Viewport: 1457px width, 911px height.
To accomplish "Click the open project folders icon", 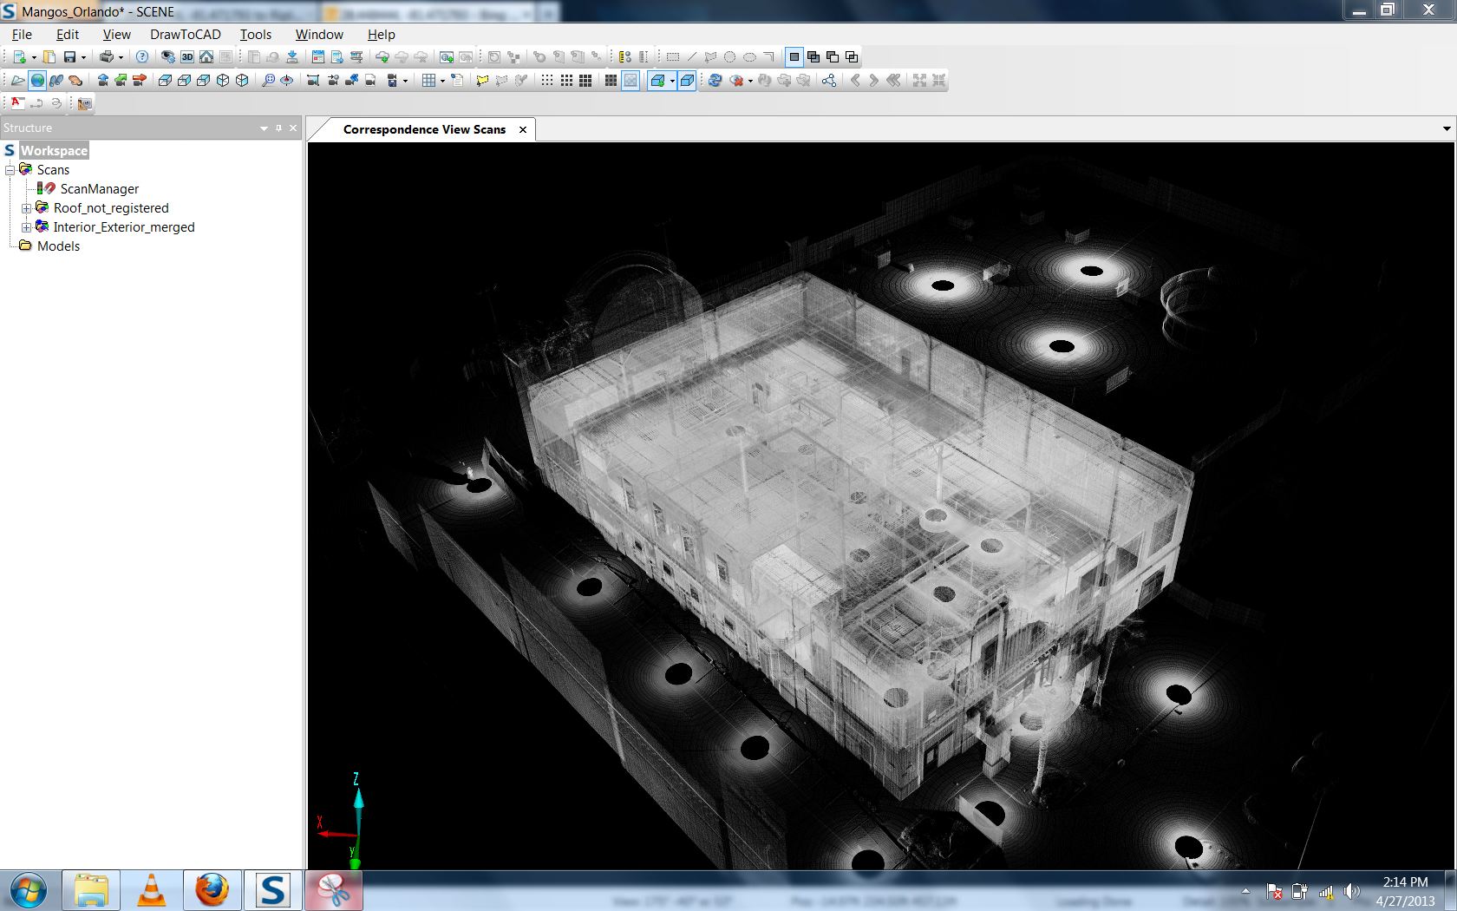I will (49, 56).
